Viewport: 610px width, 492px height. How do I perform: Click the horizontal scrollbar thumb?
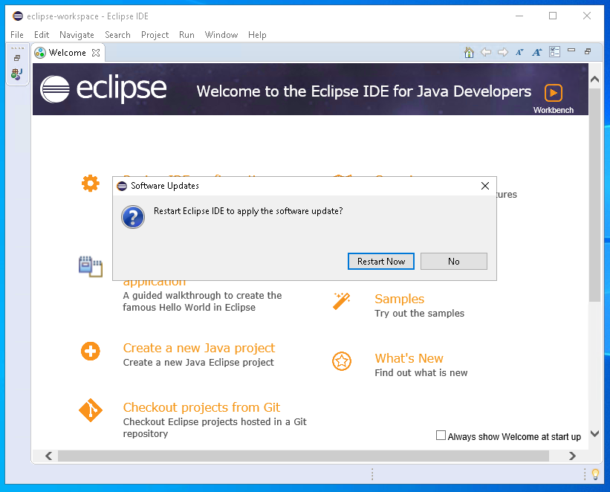pos(303,456)
